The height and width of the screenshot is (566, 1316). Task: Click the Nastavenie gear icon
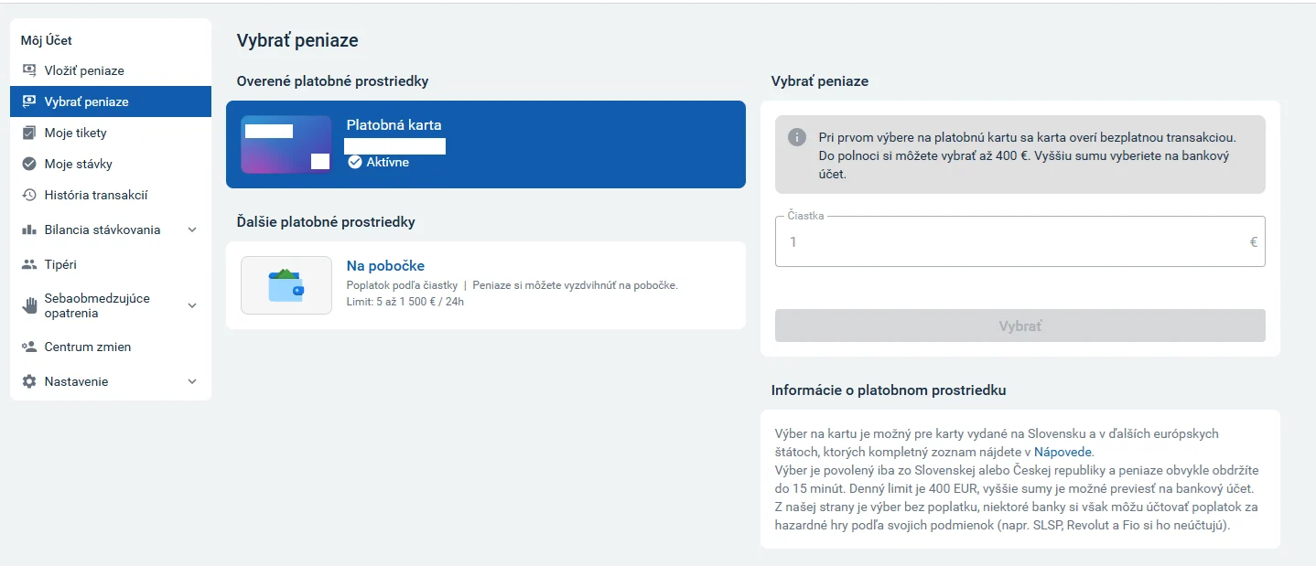pos(28,381)
